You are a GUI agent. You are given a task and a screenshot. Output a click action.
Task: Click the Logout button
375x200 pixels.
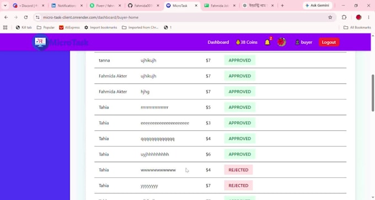(x=329, y=42)
